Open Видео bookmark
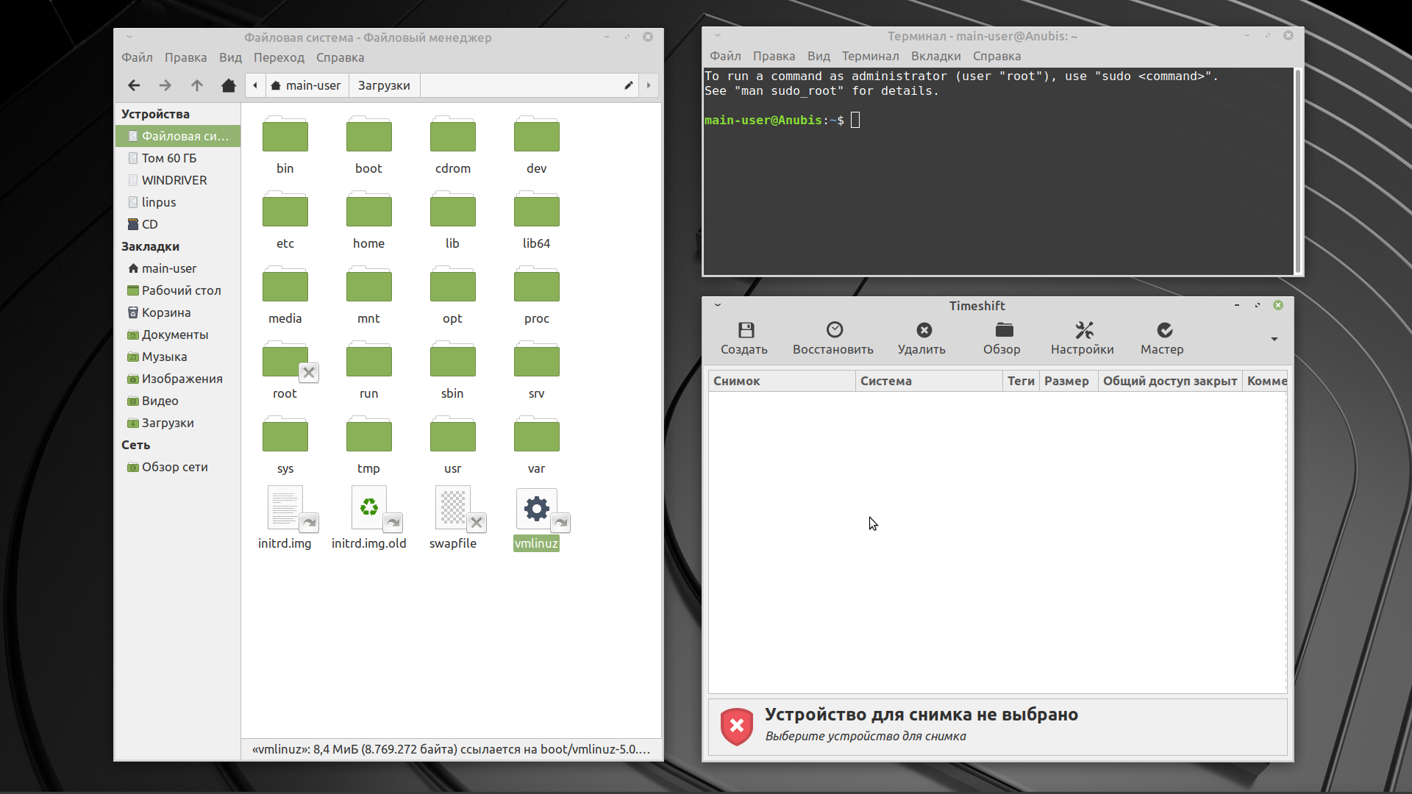 coord(178,401)
